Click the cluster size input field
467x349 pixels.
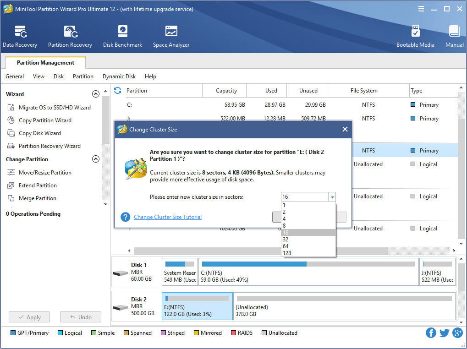(305, 197)
